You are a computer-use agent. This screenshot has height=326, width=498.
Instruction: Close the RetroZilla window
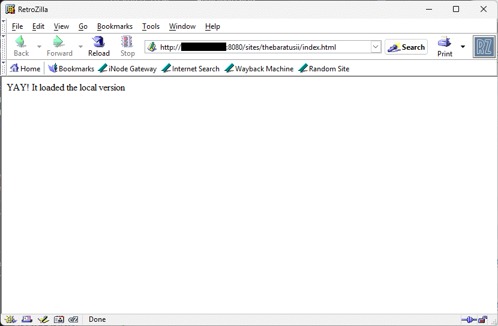tap(484, 9)
